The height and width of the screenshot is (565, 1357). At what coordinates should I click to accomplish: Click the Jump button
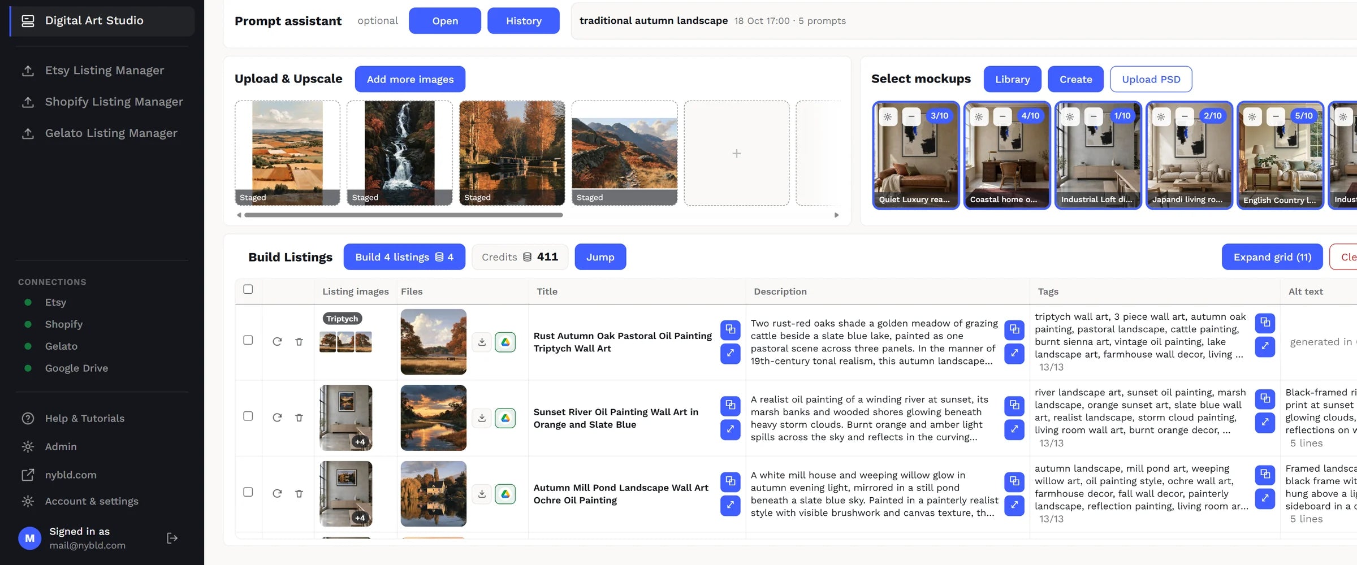click(x=600, y=257)
